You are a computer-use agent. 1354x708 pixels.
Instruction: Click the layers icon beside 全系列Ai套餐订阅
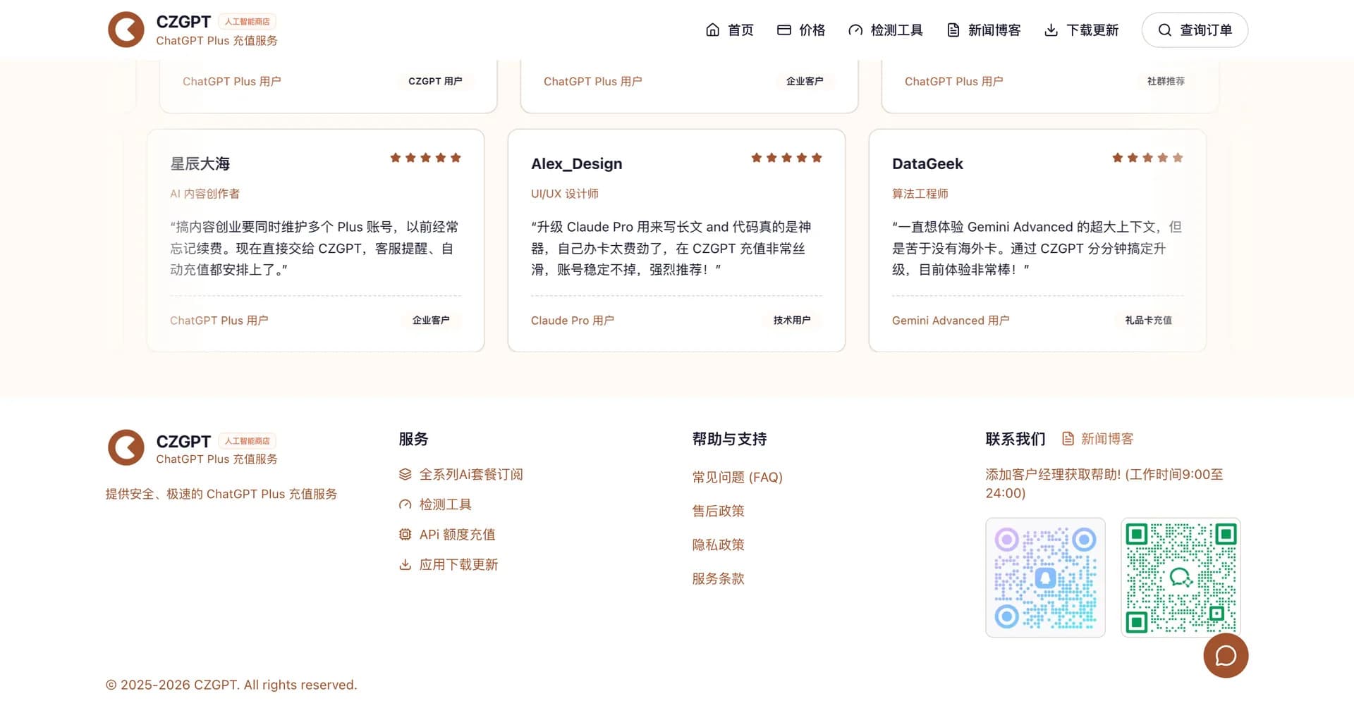point(405,474)
